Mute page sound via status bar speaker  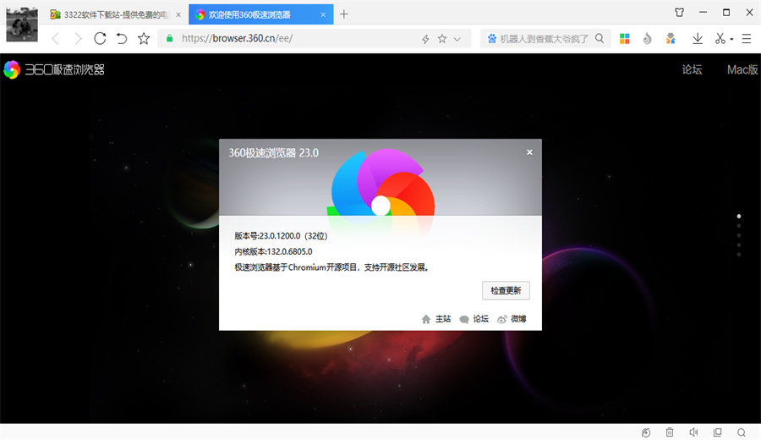[693, 432]
